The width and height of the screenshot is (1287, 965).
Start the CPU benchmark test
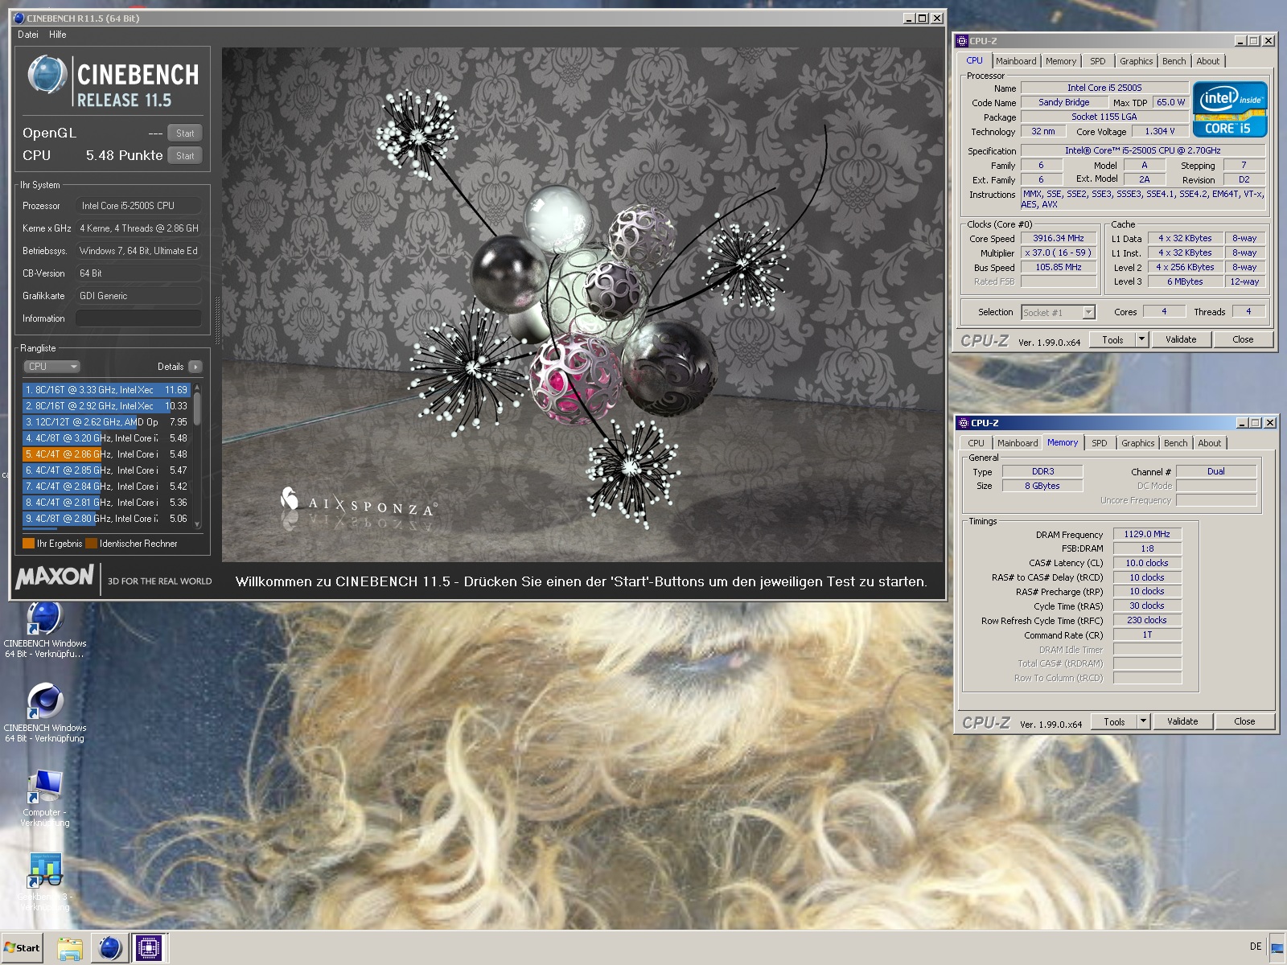click(185, 156)
